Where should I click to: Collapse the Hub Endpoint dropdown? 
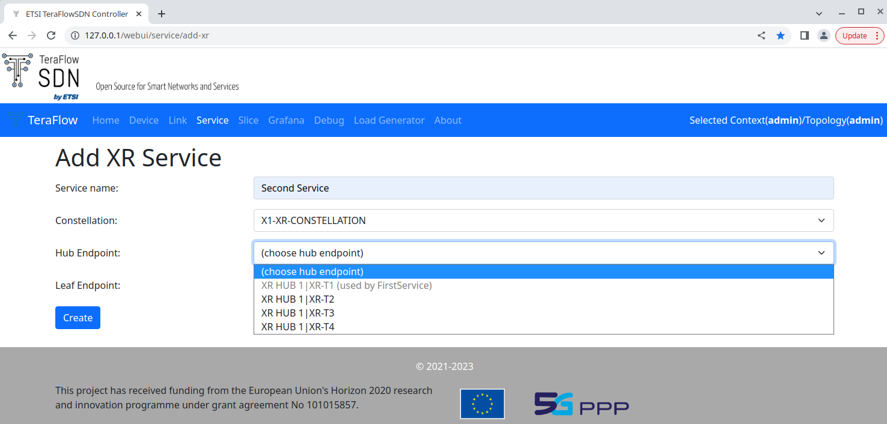pos(543,253)
